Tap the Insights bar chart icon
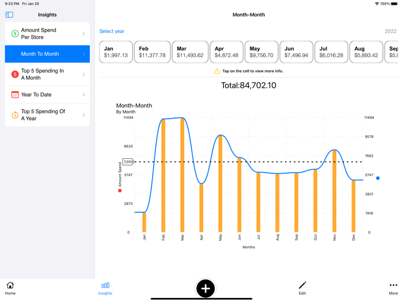The image size is (403, 302). pos(105,285)
